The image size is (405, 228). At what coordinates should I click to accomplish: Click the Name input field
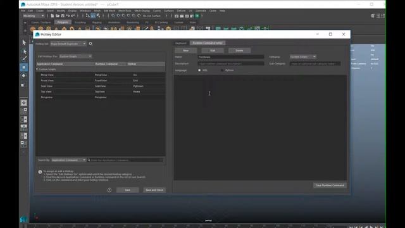231,57
